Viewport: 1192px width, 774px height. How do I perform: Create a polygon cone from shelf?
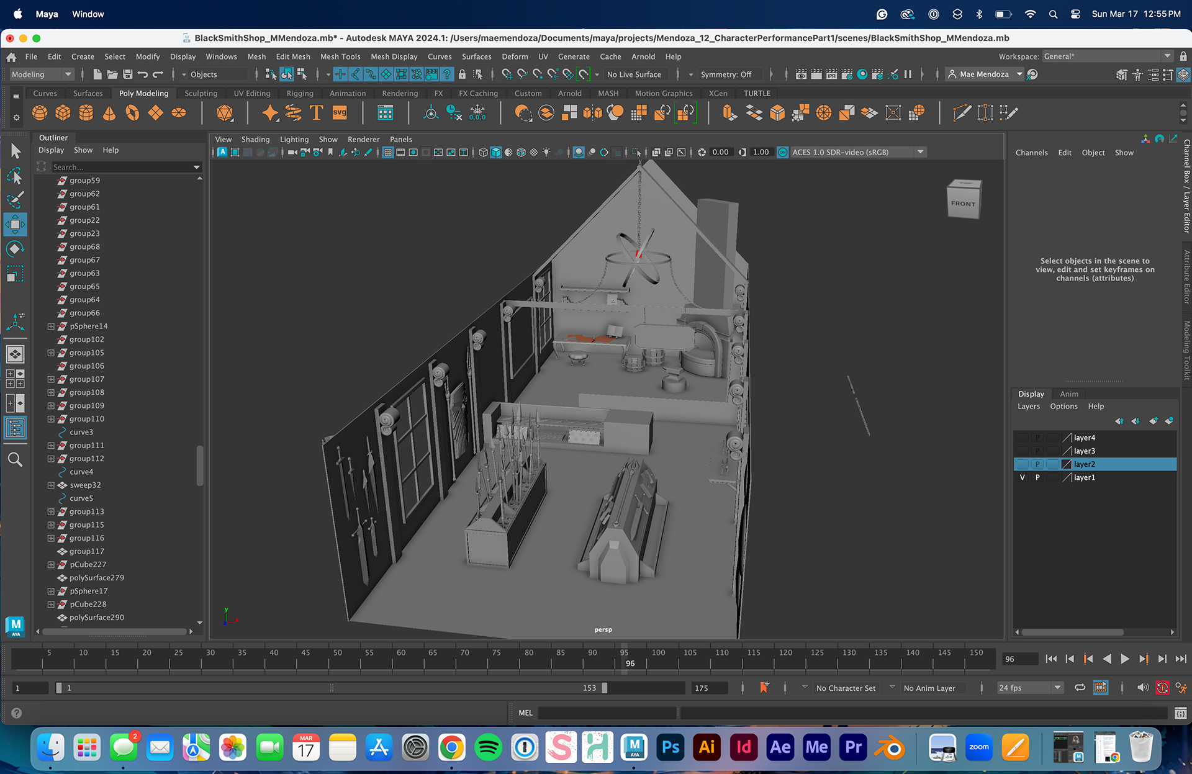[x=109, y=113]
